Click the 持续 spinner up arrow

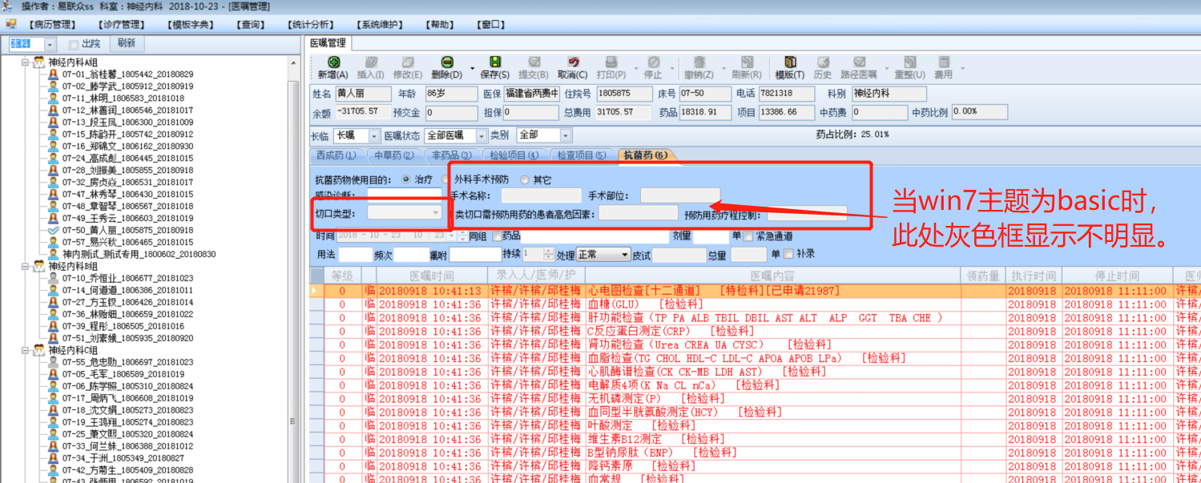click(x=548, y=251)
